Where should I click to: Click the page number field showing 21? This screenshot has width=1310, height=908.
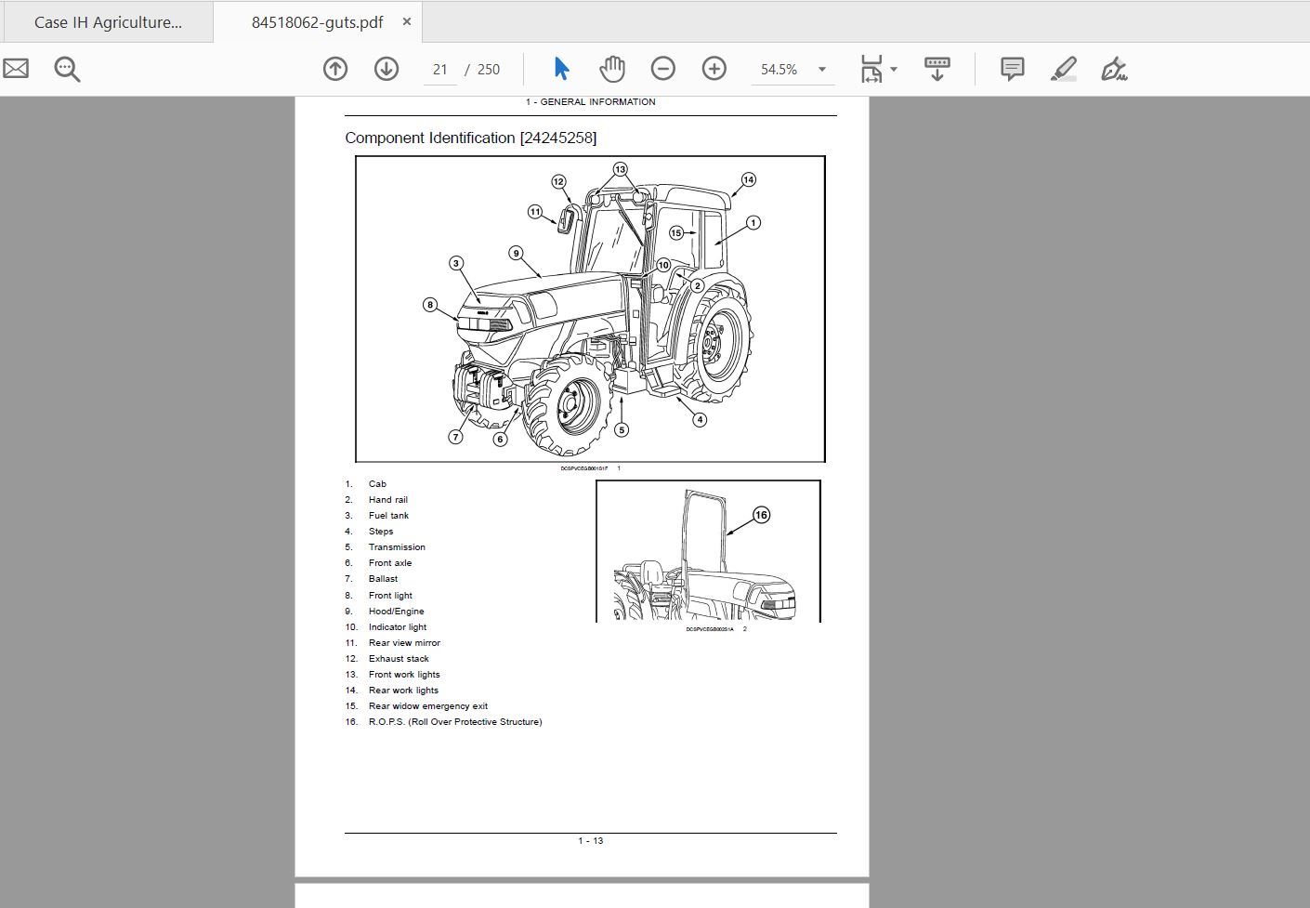439,70
